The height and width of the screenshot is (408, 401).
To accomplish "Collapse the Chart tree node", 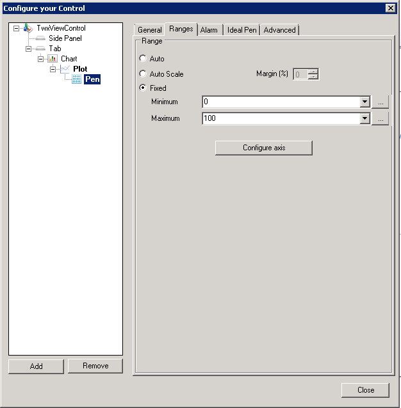I will pos(40,59).
